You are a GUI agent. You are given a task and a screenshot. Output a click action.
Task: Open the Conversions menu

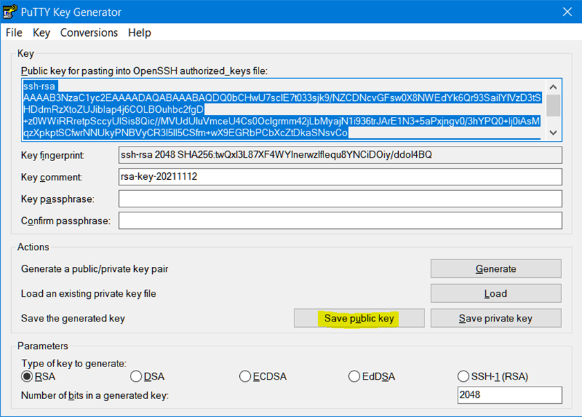89,33
